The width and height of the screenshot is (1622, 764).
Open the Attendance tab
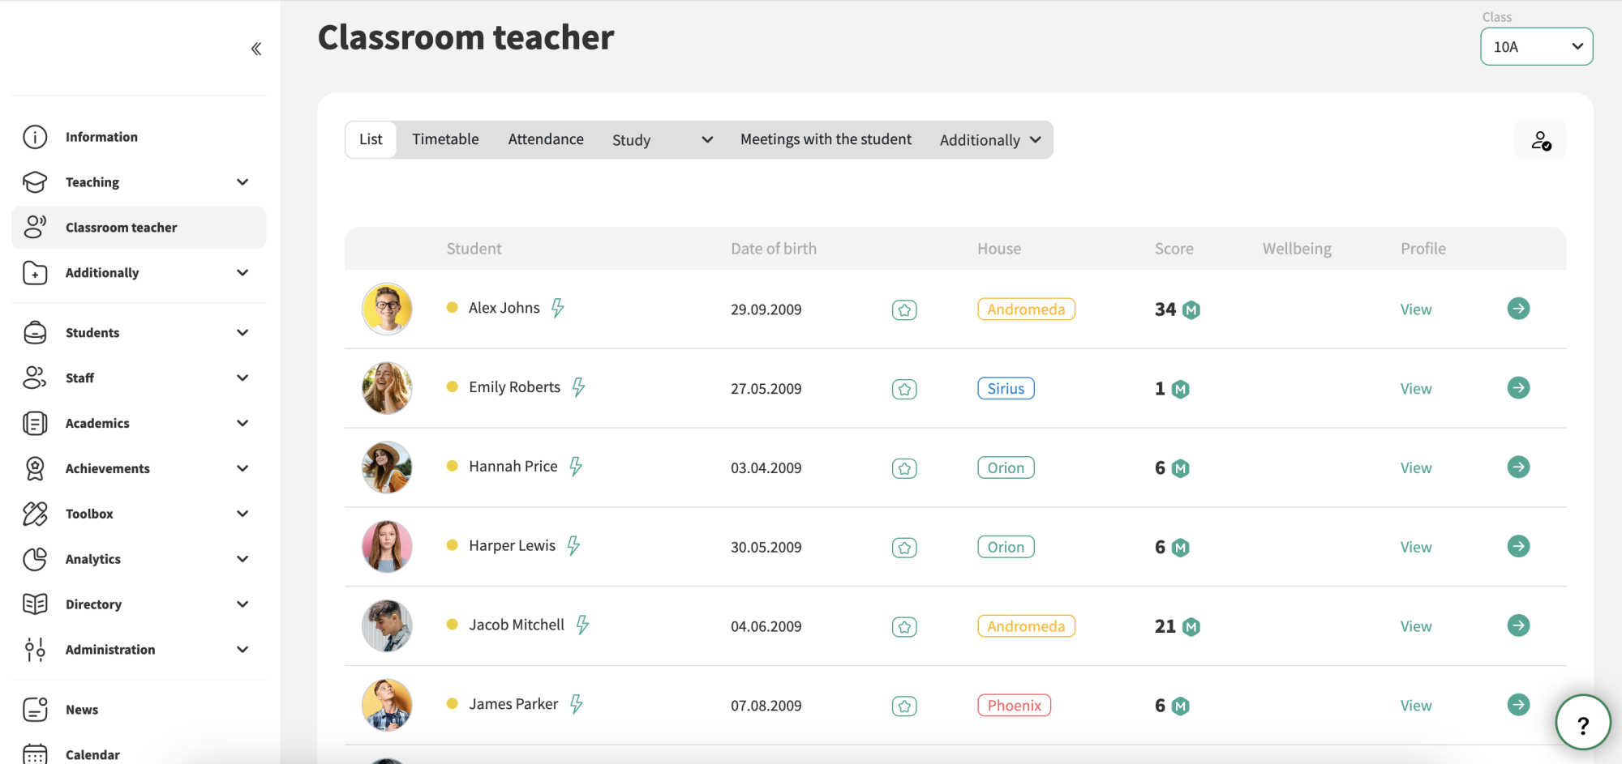point(546,139)
